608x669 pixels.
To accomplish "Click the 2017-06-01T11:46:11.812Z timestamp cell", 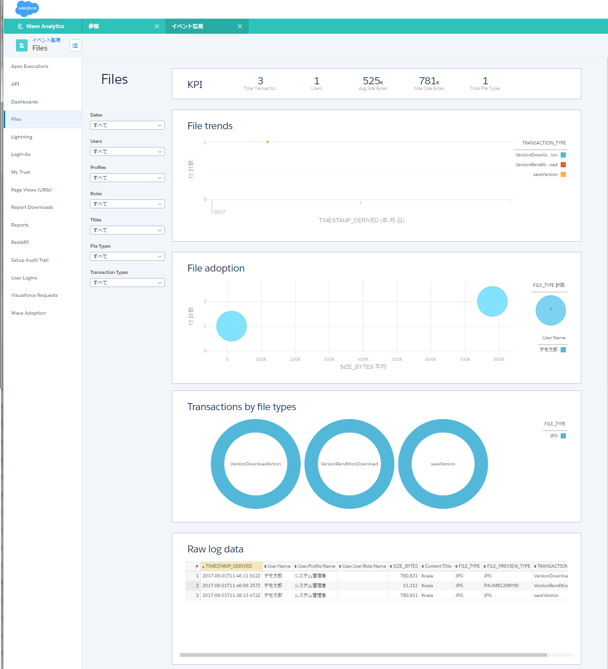I will pyautogui.click(x=231, y=576).
